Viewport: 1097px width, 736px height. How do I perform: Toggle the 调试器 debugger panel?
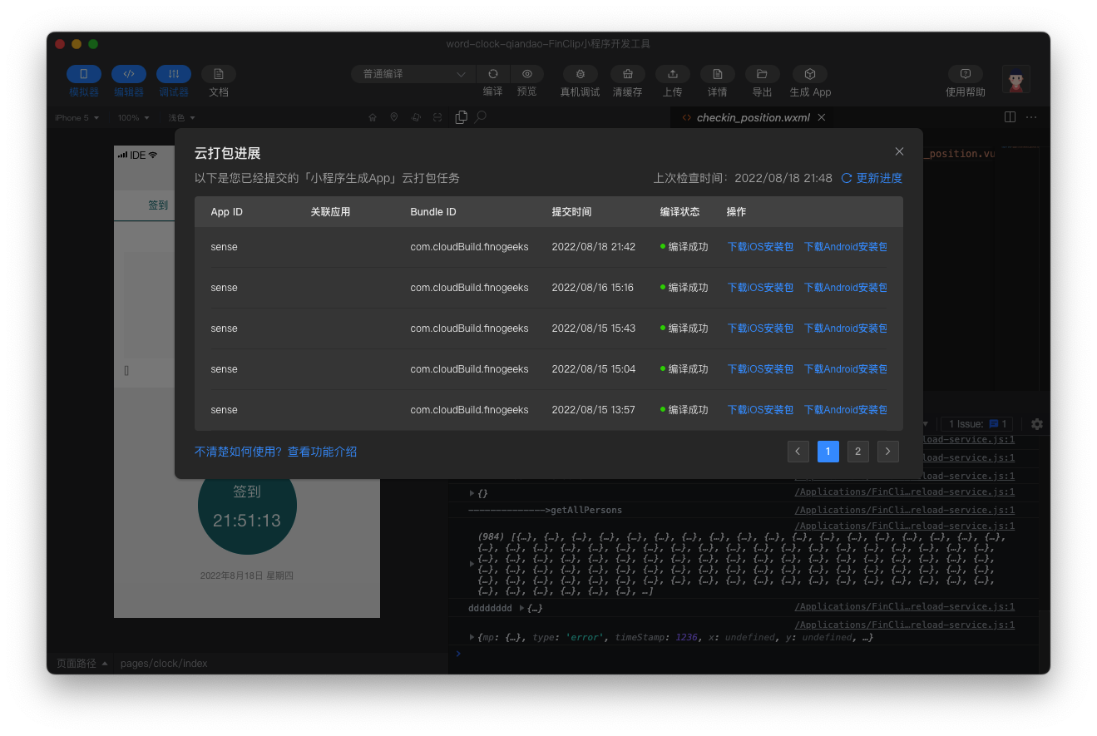[x=174, y=74]
